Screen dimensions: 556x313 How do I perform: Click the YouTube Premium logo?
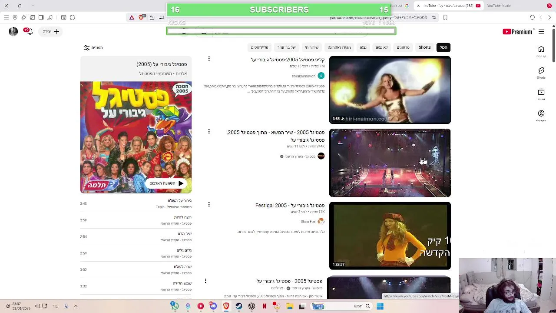point(517,31)
